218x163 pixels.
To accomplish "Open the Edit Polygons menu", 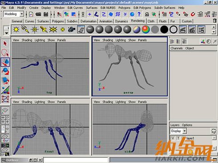I will click(x=142, y=8).
